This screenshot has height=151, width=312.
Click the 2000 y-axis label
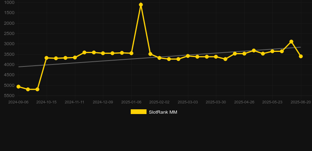tap(9, 23)
